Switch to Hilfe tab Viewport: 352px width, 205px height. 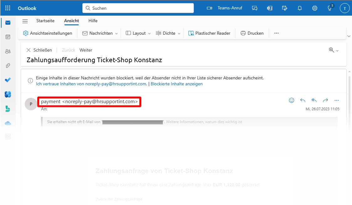click(x=93, y=21)
